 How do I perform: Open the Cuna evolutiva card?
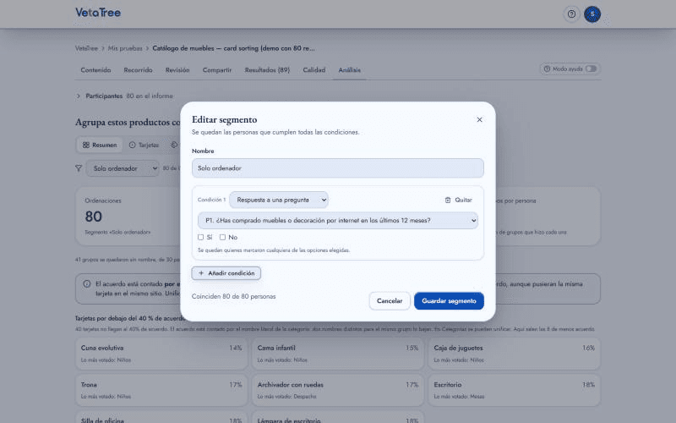point(161,354)
